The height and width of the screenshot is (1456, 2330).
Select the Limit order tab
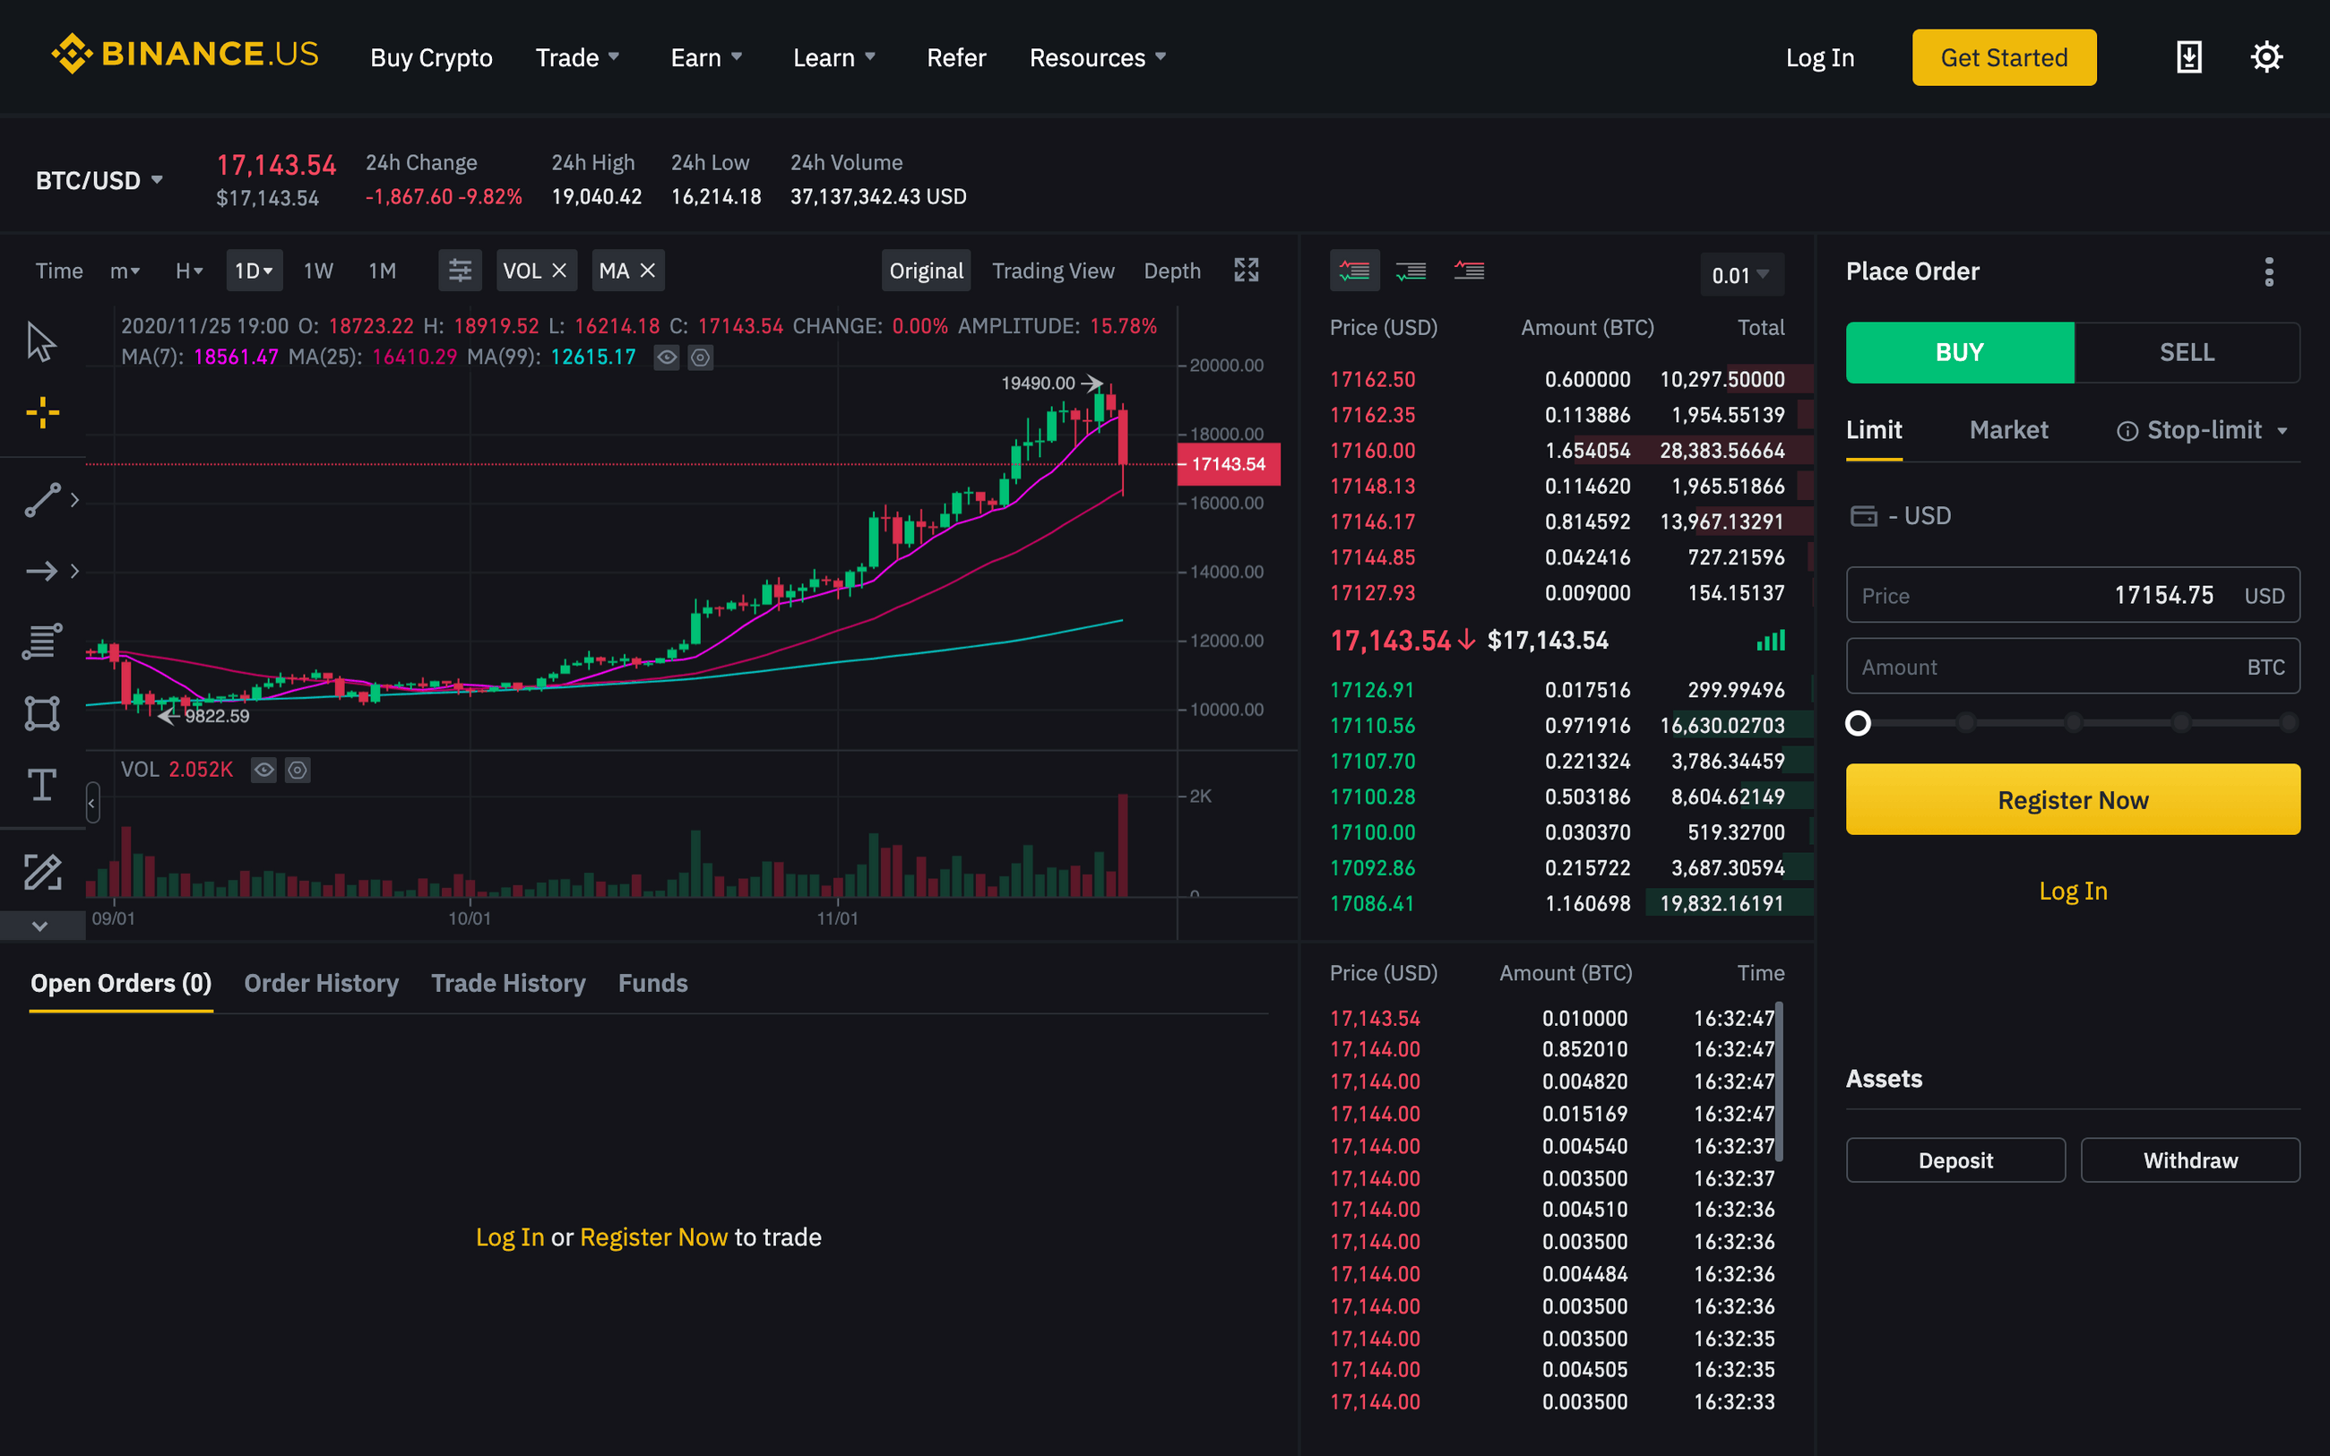click(1874, 430)
